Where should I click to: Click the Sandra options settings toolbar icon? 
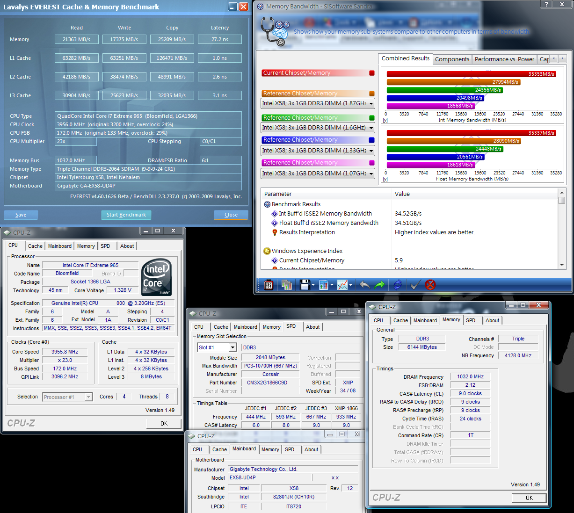(x=269, y=284)
